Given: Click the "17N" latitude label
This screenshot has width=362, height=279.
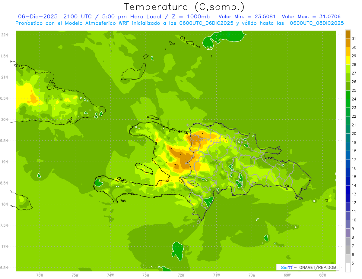Looking at the screenshot, I should [x=5, y=246].
